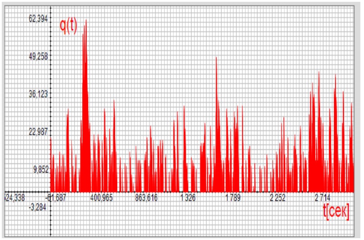Click the red peak reaching 49 above 1 789
This screenshot has height=240, width=364.
coord(216,59)
